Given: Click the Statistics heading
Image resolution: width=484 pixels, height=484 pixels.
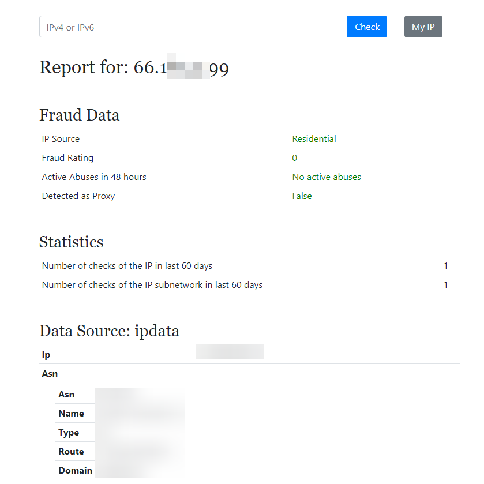Looking at the screenshot, I should tap(72, 242).
